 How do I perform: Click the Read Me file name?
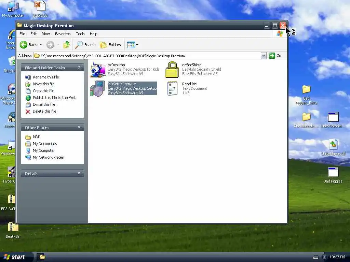pos(189,84)
